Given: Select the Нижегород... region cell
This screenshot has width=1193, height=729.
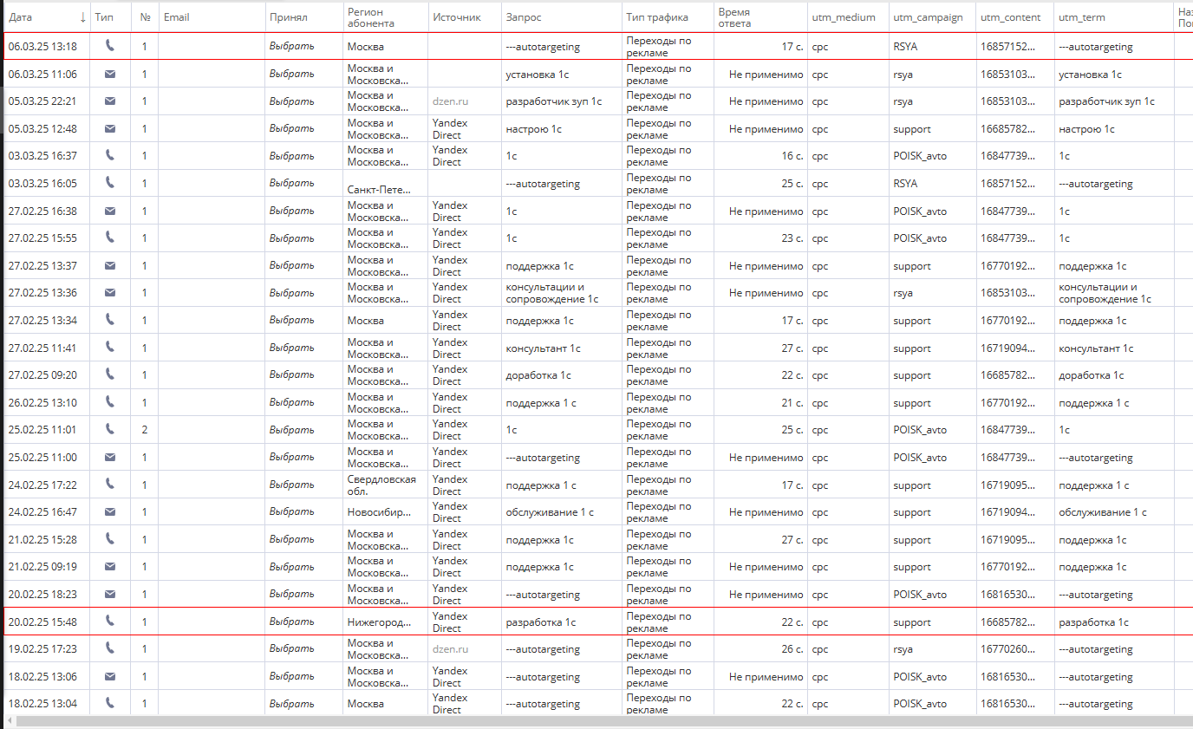Looking at the screenshot, I should [x=378, y=622].
